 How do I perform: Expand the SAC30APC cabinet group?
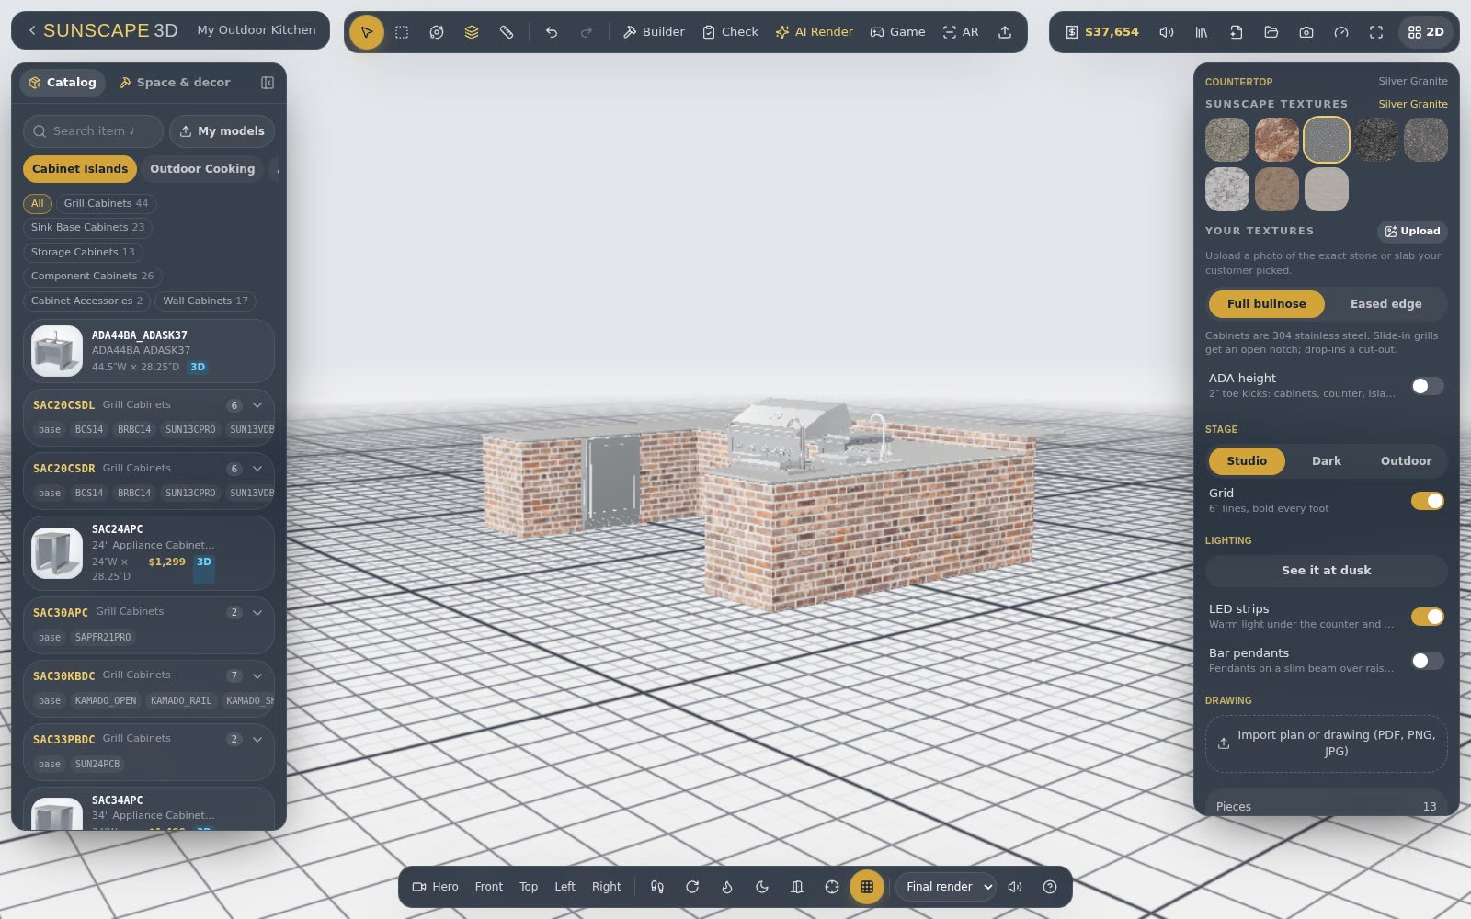[257, 613]
